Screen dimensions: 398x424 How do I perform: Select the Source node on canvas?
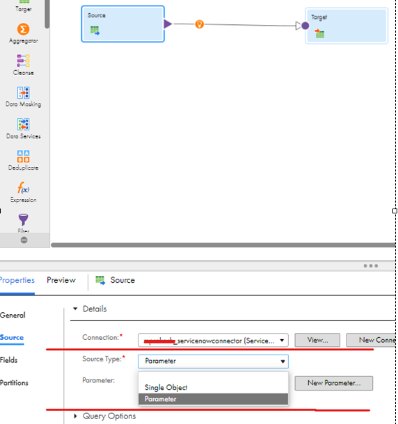pyautogui.click(x=123, y=24)
